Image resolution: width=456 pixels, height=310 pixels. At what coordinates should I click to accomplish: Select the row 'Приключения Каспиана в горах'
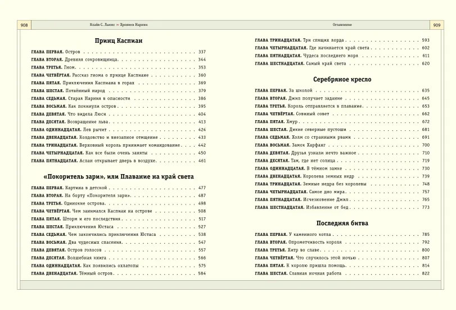(119, 83)
